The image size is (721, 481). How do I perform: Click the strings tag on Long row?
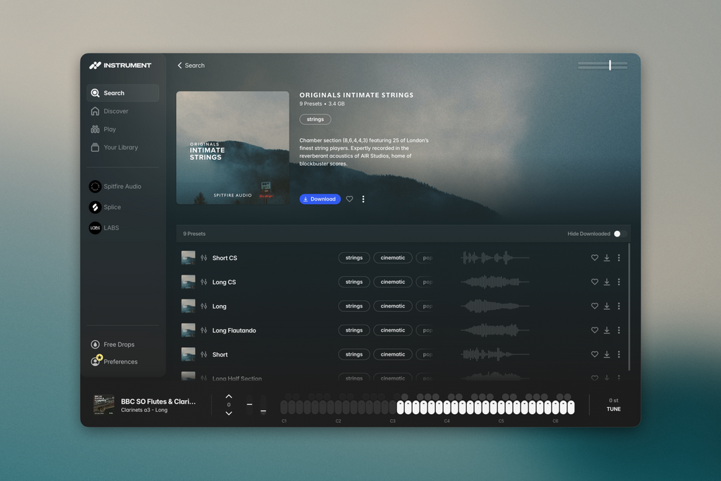(354, 306)
